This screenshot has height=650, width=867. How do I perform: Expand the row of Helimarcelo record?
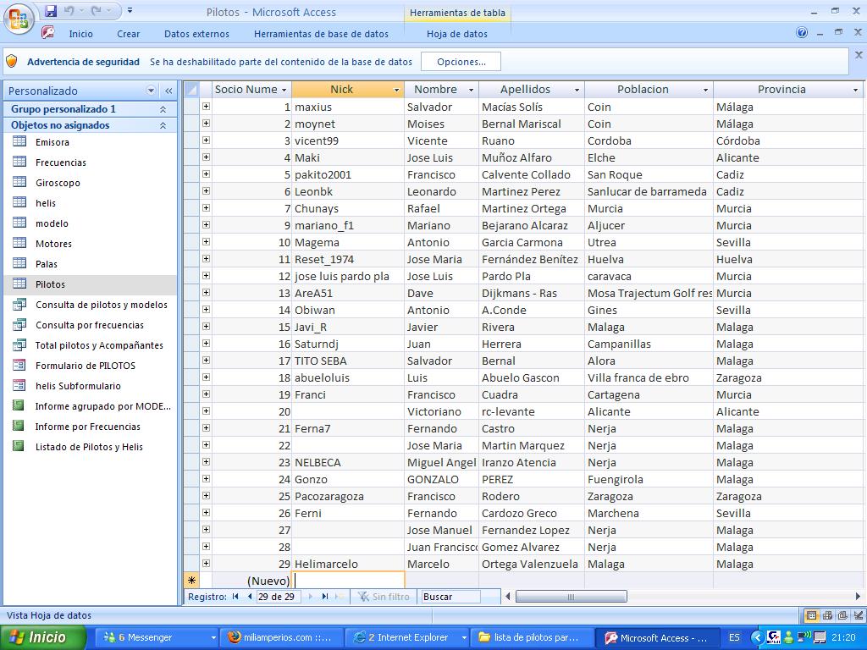coord(206,564)
